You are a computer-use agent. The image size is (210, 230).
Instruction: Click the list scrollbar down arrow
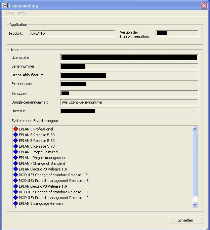[x=195, y=204]
